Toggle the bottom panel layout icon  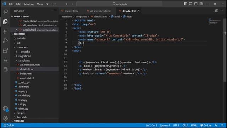click(x=190, y=4)
